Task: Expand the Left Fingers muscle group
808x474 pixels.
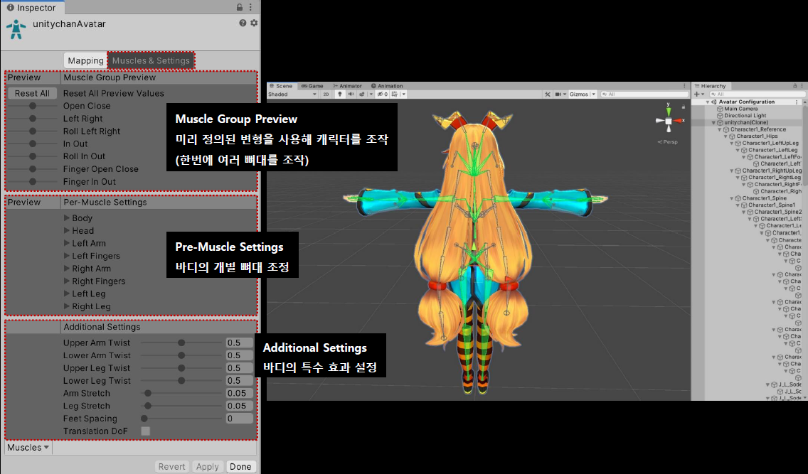Action: [66, 255]
